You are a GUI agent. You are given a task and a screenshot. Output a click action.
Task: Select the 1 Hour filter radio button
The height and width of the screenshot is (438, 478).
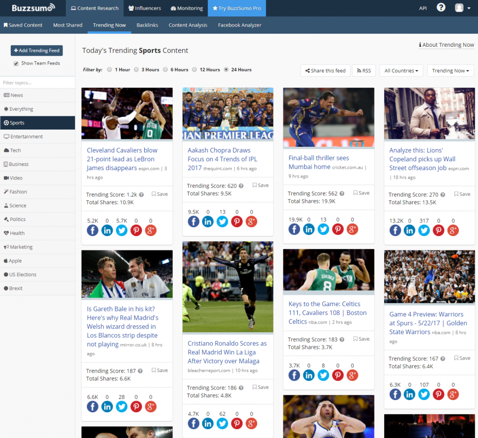click(x=109, y=70)
